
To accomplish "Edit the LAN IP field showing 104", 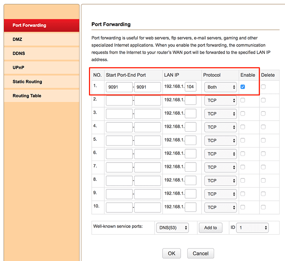I will tap(190, 87).
